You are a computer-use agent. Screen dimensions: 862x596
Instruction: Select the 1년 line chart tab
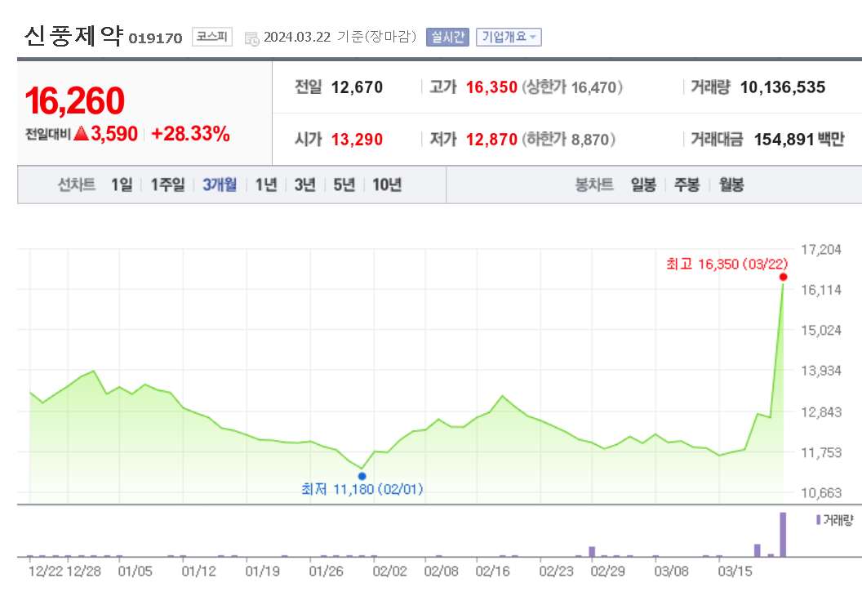[x=266, y=185]
